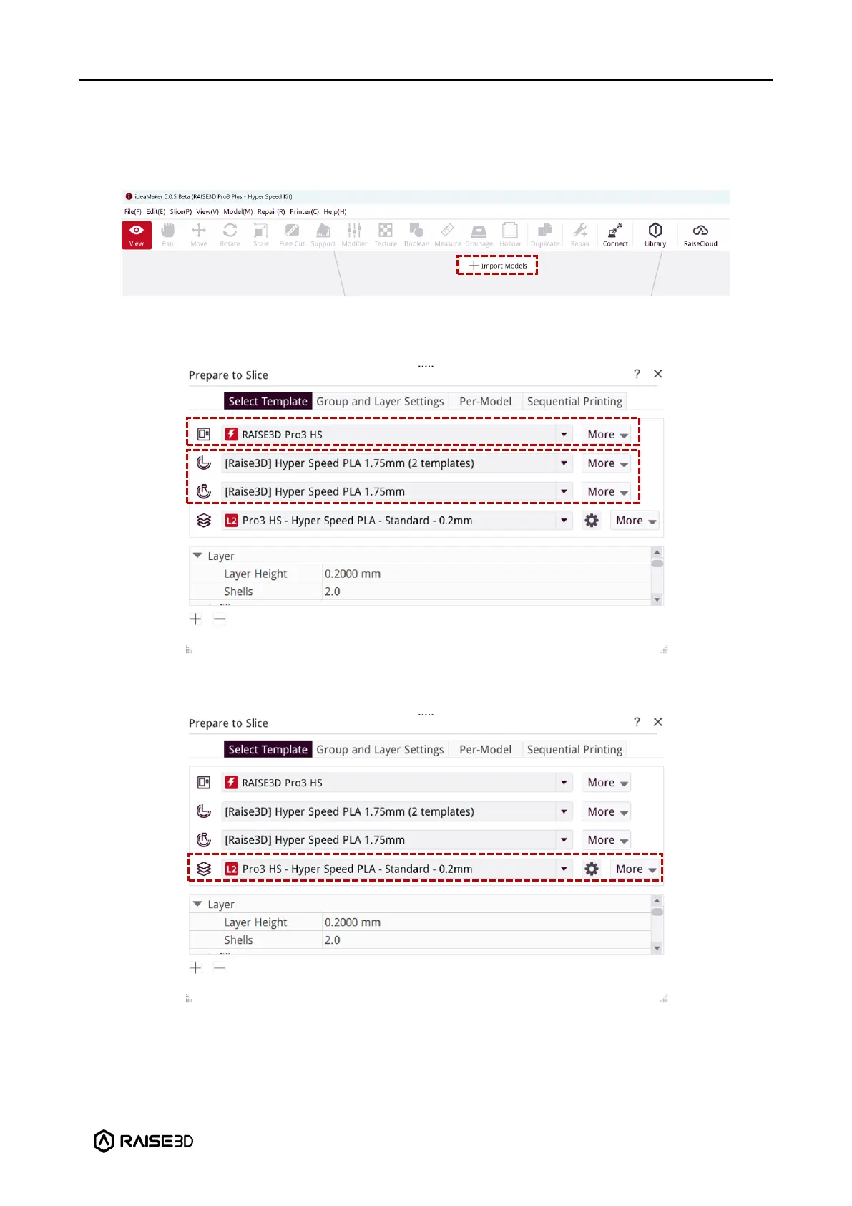
Task: Select the Scale tool
Action: [261, 235]
